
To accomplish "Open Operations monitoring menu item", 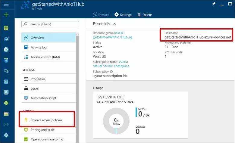I will 49,139.
